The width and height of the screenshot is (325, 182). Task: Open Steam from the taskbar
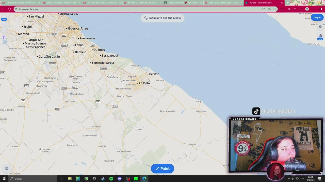[103, 179]
